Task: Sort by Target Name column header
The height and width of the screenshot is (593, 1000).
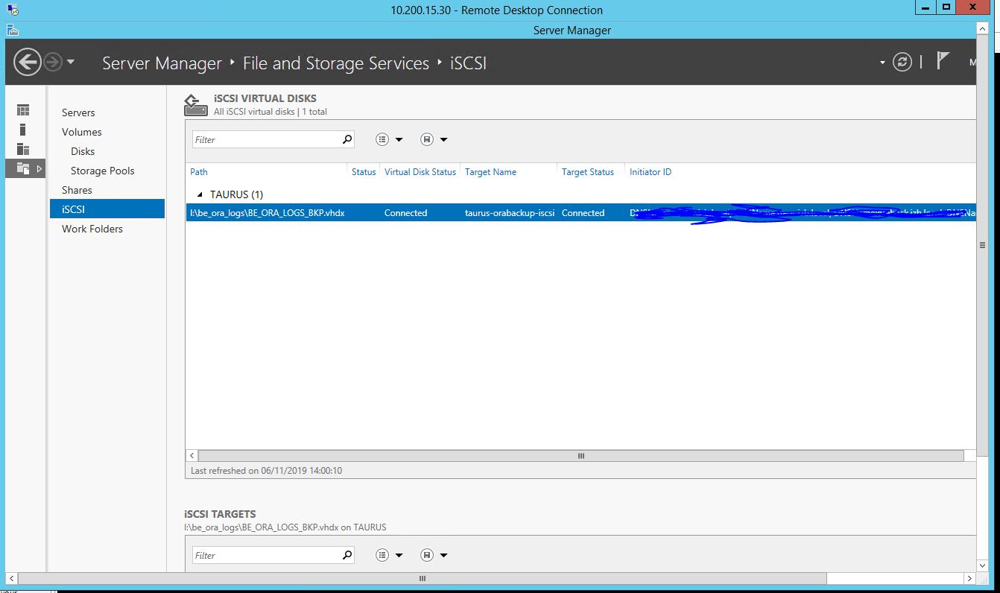Action: pyautogui.click(x=490, y=172)
